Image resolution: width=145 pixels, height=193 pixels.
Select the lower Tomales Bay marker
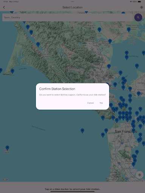(x=38, y=44)
